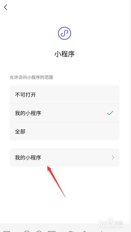Expand 我的小程序 via right chevron

click(x=113, y=158)
